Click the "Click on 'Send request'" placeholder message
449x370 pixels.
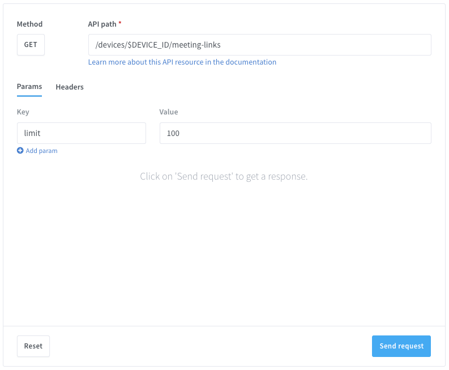224,177
